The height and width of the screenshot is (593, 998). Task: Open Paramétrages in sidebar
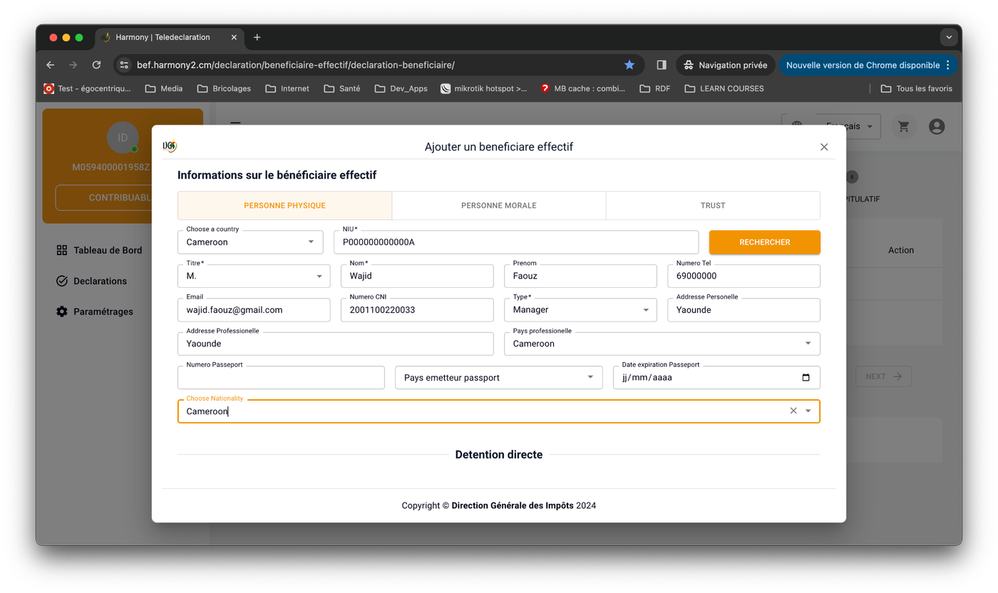(95, 311)
